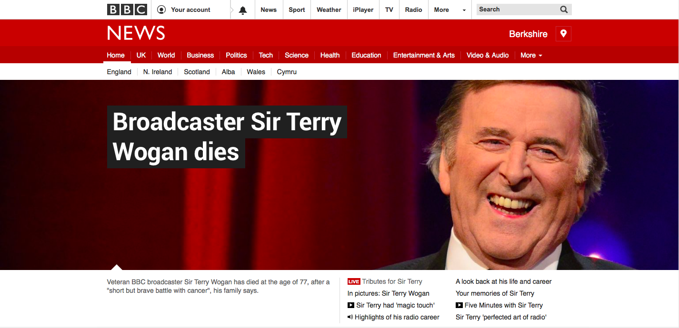Open 'Five Minutes with Sir Terry'
This screenshot has width=679, height=328.
click(x=504, y=305)
